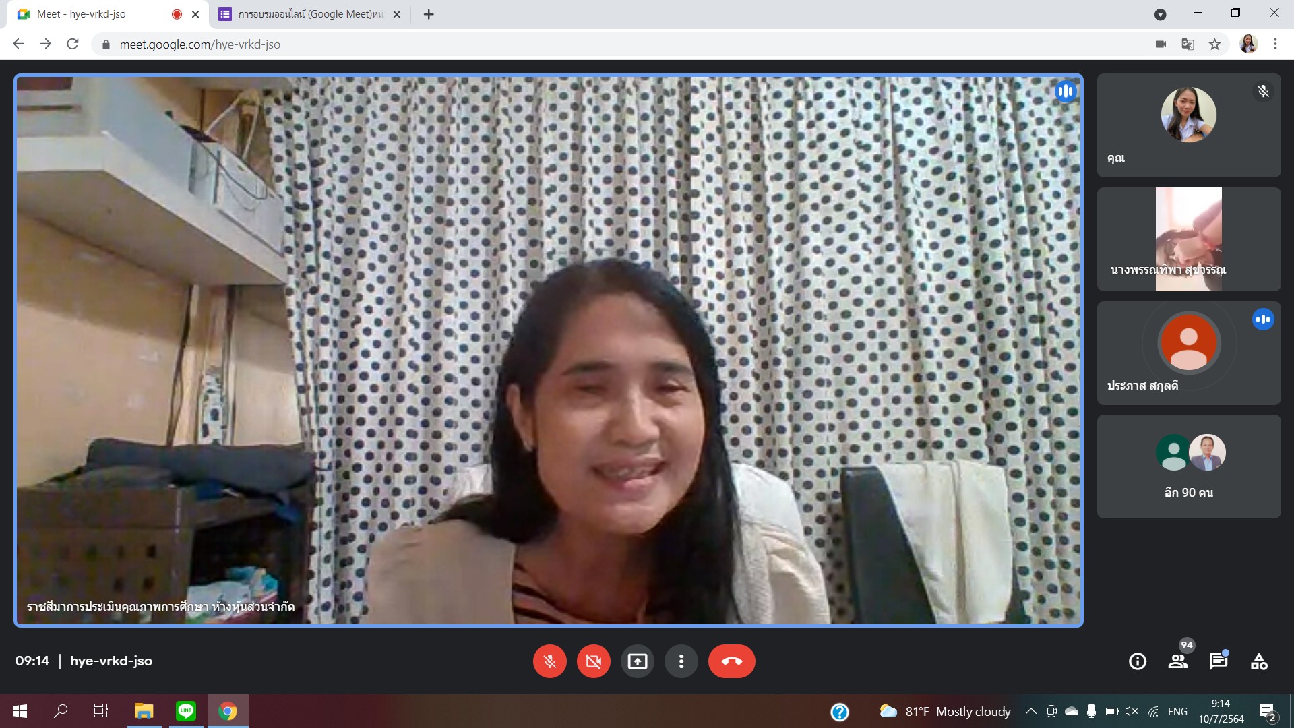
Task: Open meeting details info icon
Action: pyautogui.click(x=1137, y=661)
